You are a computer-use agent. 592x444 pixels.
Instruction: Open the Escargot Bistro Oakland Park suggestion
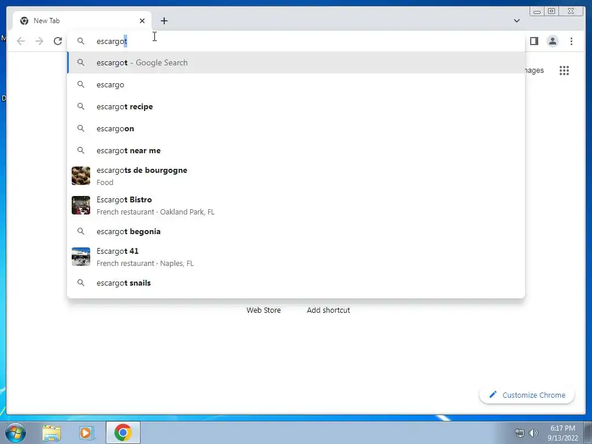296,205
